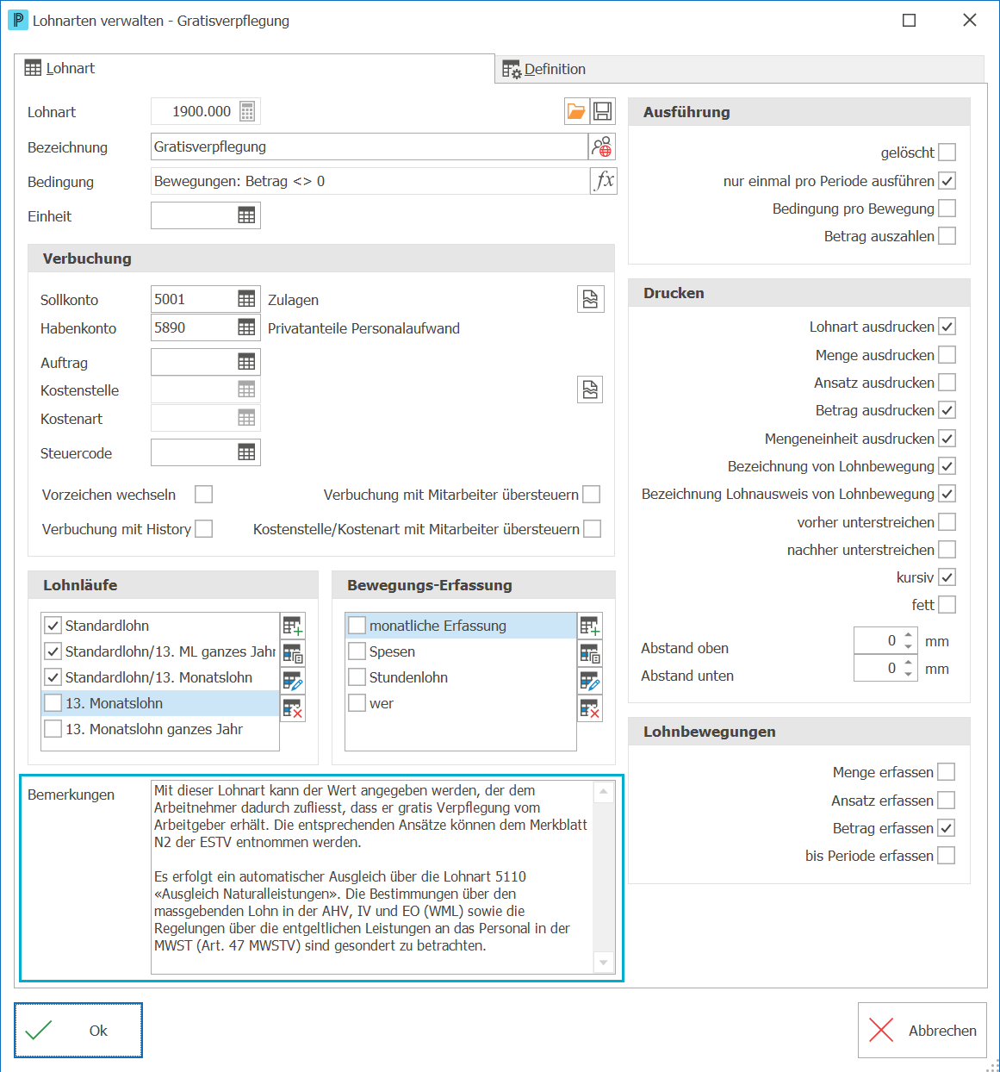Enable 'Menge ausdrucken' checkbox
This screenshot has height=1072, width=1000.
(947, 355)
